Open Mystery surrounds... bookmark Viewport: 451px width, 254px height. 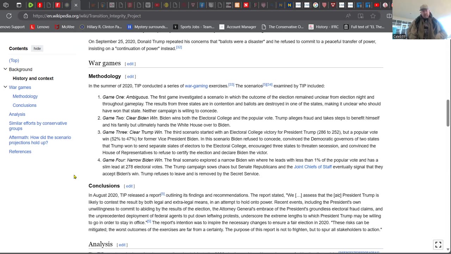148,27
